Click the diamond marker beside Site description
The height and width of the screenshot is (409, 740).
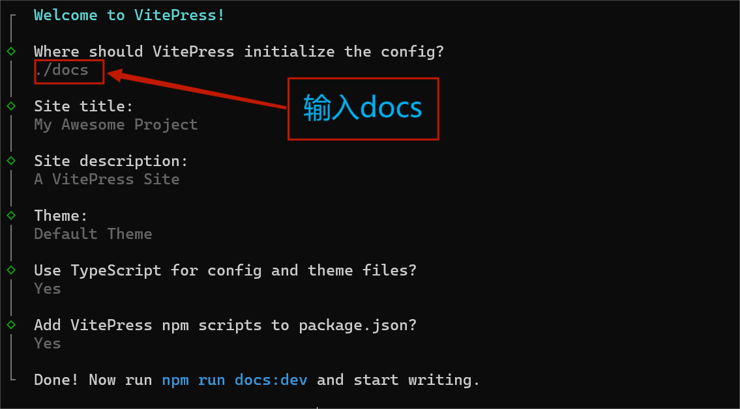(11, 160)
